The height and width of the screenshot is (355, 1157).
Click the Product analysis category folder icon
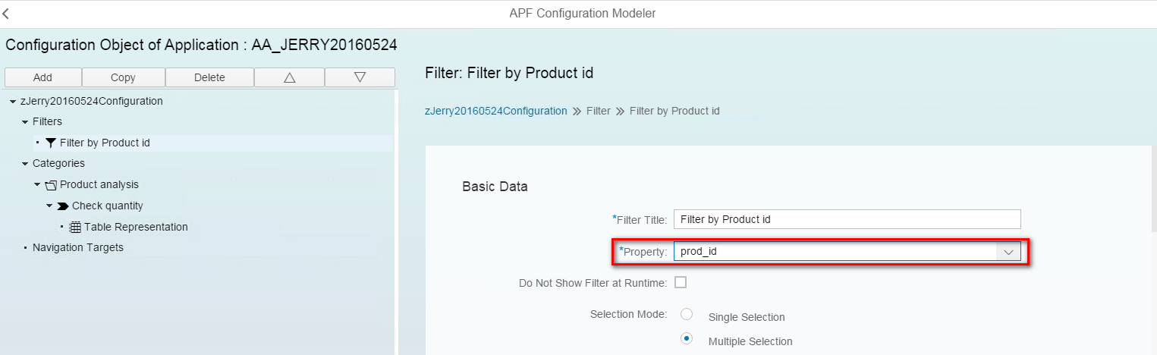(51, 184)
